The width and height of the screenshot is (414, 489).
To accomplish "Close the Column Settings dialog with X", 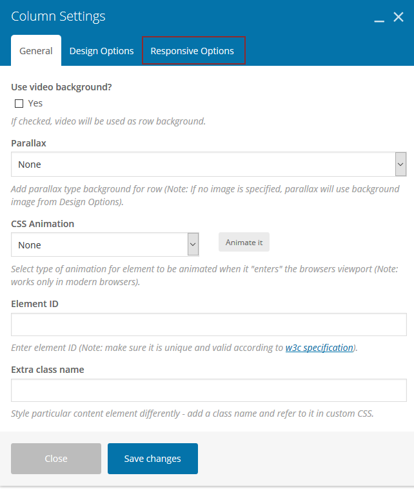I will (399, 17).
